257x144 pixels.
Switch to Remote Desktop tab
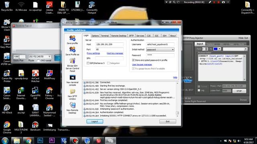tap(119, 36)
